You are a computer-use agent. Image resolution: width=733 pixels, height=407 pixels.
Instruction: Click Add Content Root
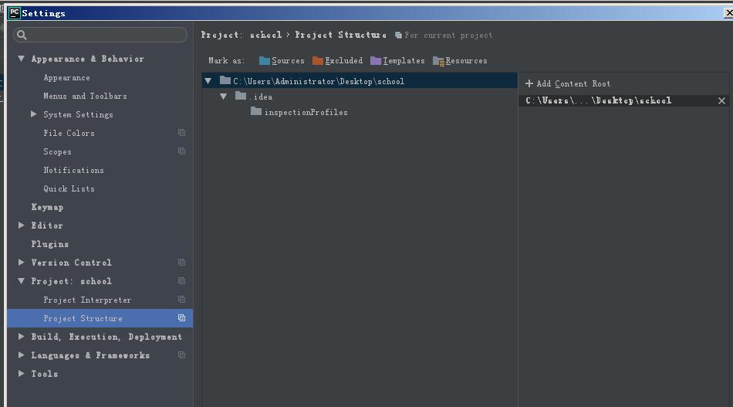coord(568,83)
